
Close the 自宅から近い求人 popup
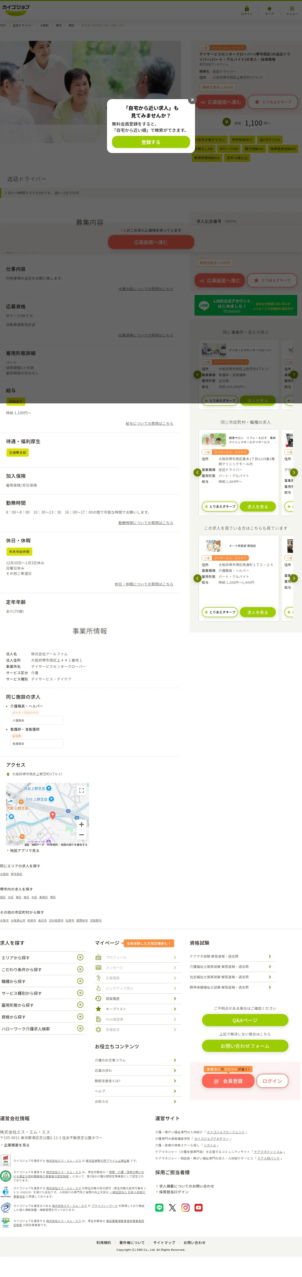[193, 100]
